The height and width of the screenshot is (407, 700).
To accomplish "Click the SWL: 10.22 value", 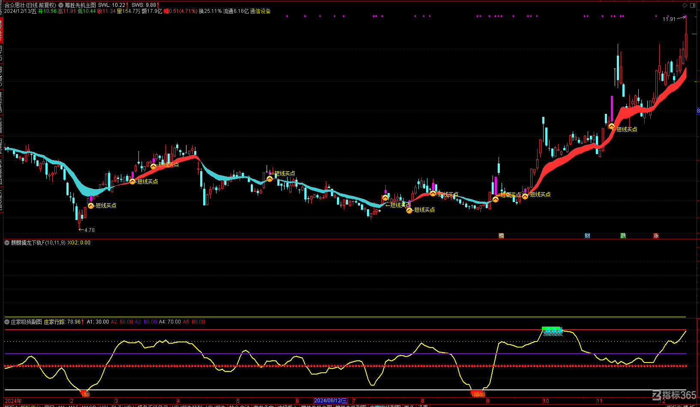I will point(113,5).
